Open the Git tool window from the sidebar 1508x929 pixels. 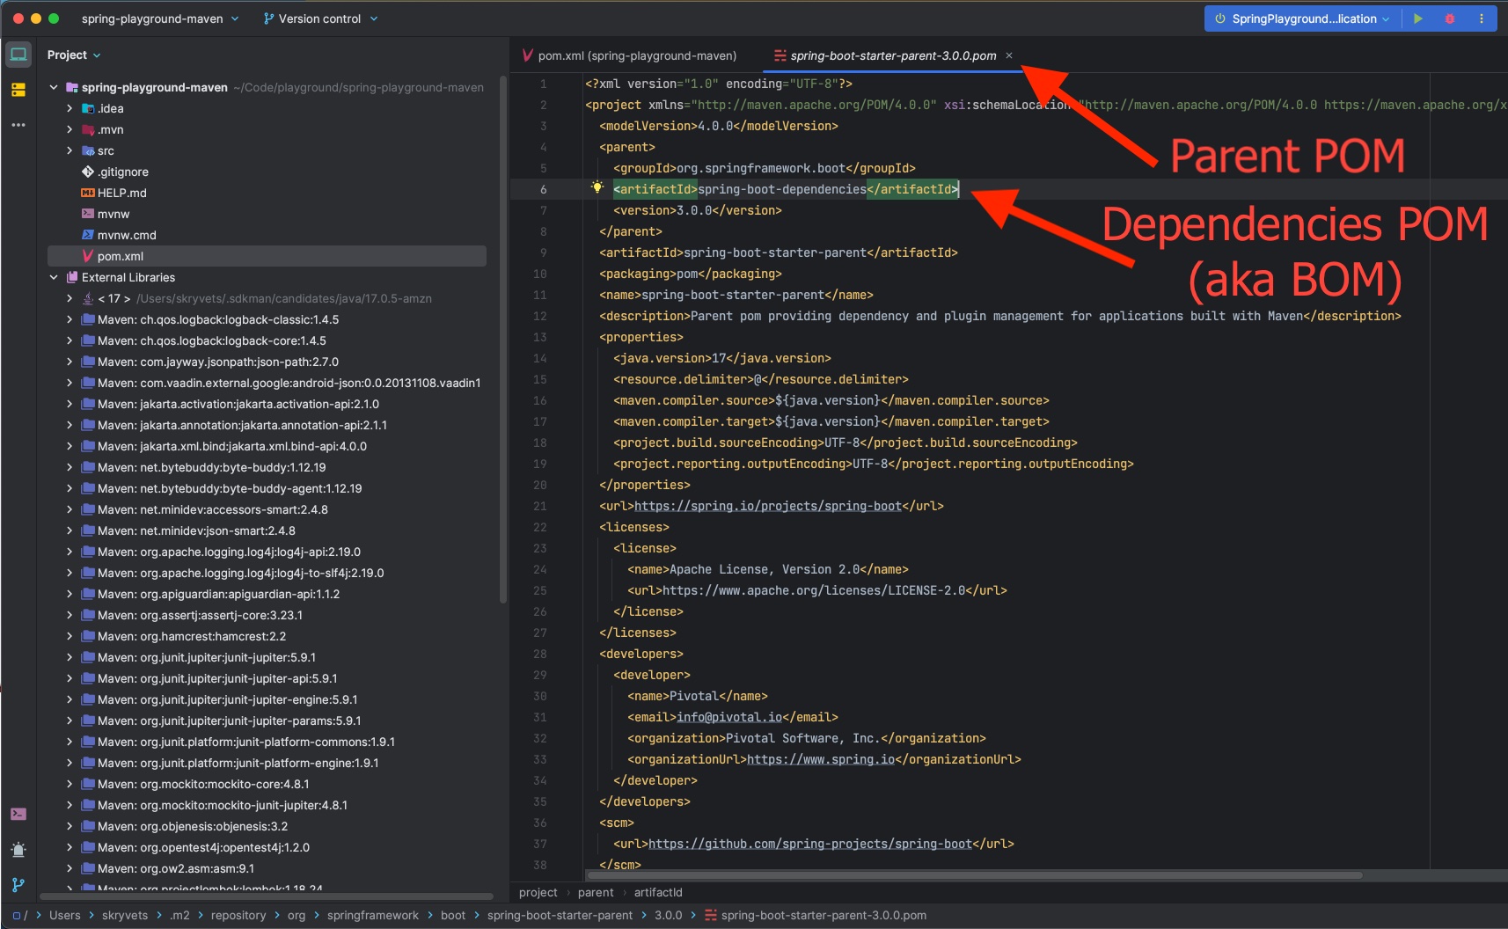pos(18,885)
